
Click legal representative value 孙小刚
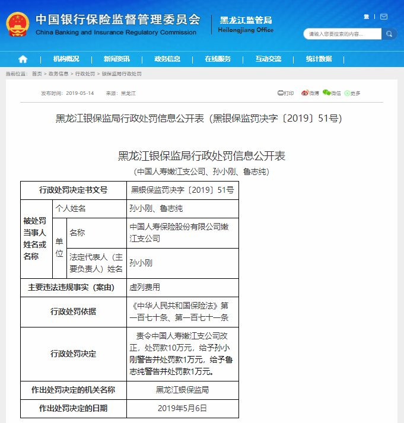click(183, 263)
